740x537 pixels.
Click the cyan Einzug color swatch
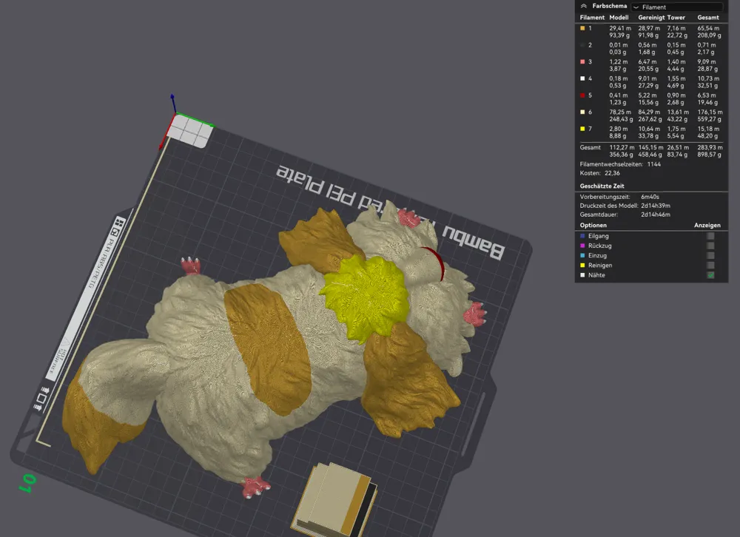(582, 256)
